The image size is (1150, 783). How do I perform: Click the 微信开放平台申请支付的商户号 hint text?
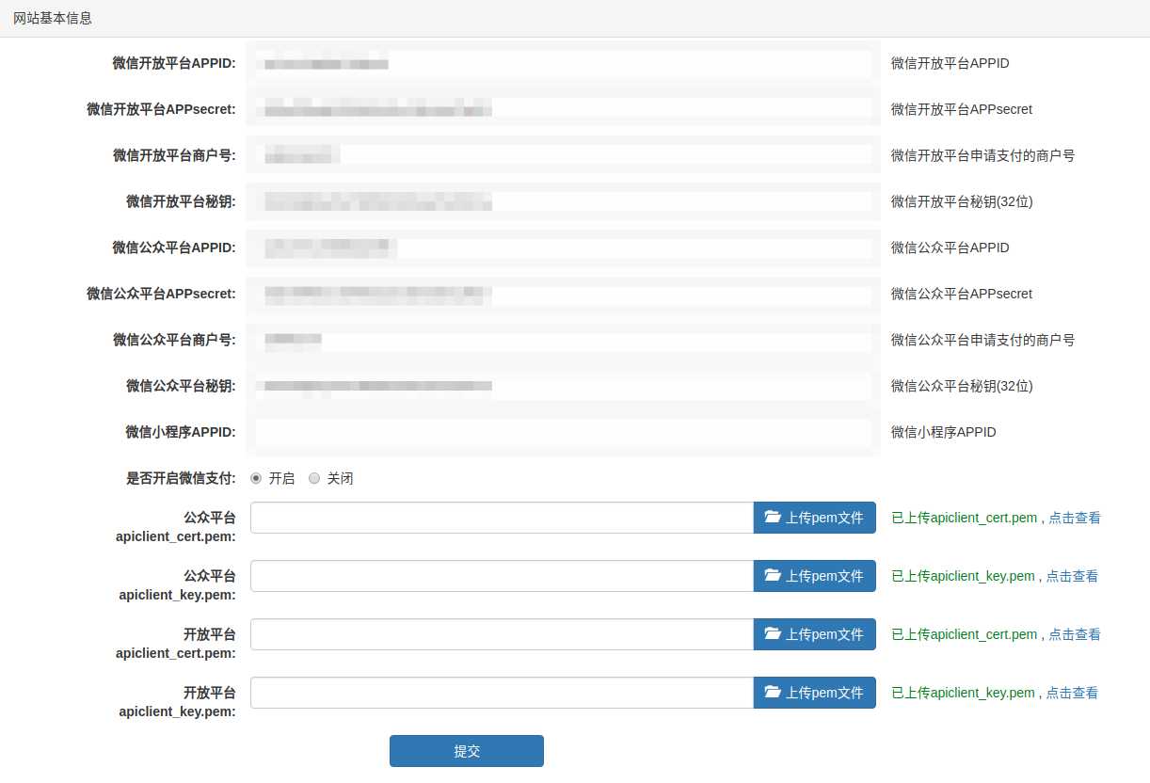coord(982,155)
